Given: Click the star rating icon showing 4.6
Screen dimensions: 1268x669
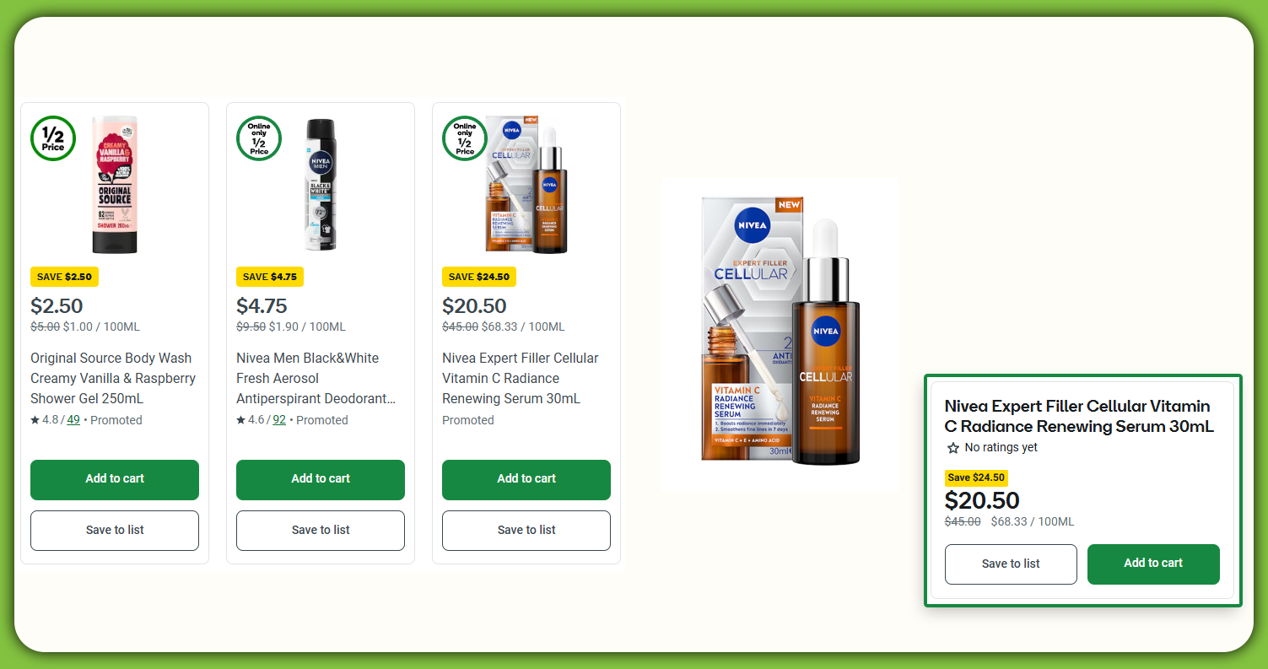Looking at the screenshot, I should tap(241, 420).
